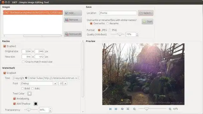The height and width of the screenshot is (114, 203).
Task: Click the scroll-up arrow of settings panel
Action: (83, 41)
